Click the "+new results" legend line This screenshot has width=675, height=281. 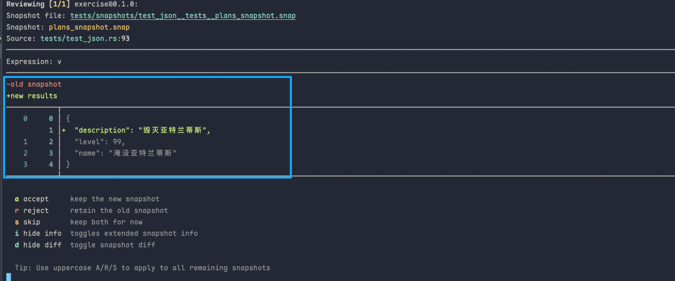[x=32, y=96]
